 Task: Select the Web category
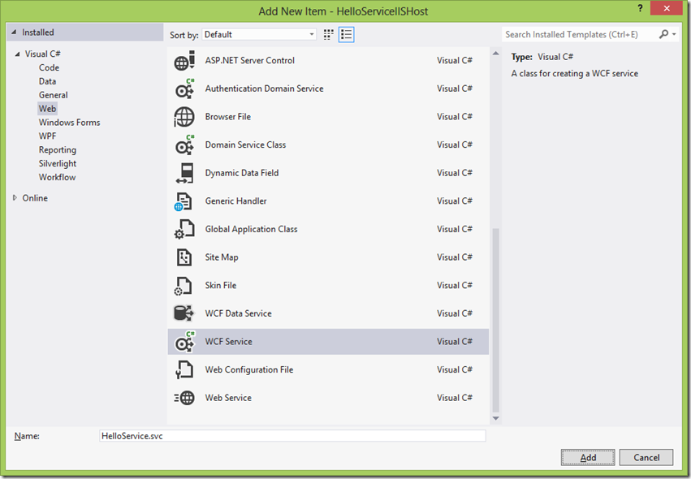47,109
